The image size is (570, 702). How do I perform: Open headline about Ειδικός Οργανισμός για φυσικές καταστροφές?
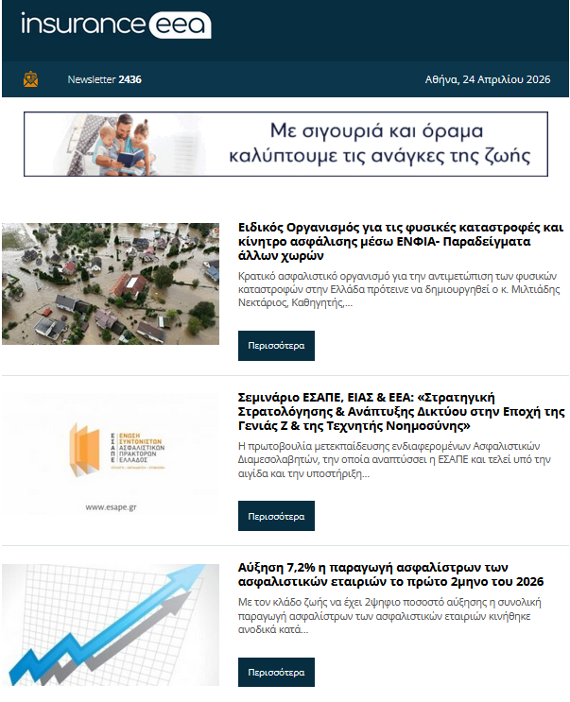click(x=400, y=241)
